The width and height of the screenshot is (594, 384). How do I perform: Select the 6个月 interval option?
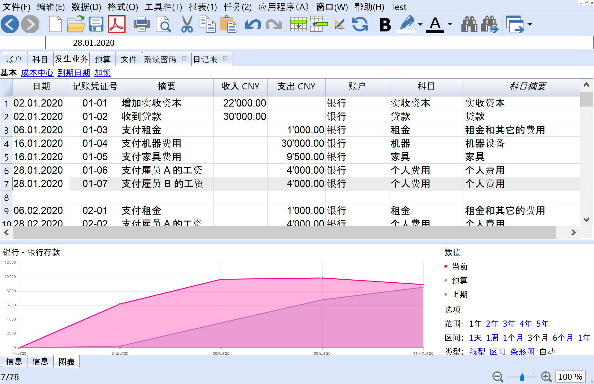pyautogui.click(x=563, y=338)
